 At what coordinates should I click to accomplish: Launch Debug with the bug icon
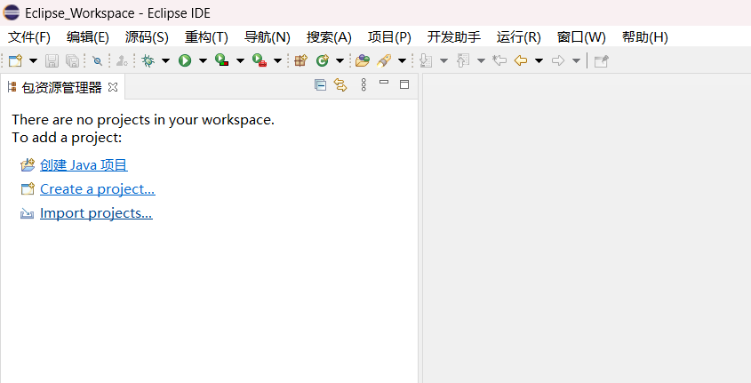coord(148,60)
